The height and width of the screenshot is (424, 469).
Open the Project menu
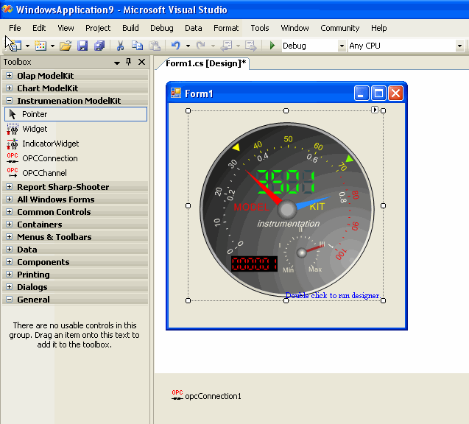[x=98, y=28]
